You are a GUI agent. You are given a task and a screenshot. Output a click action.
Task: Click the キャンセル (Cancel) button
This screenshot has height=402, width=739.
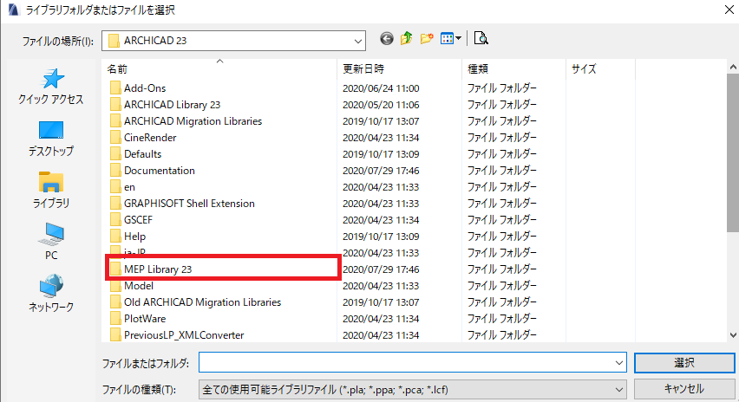click(683, 389)
